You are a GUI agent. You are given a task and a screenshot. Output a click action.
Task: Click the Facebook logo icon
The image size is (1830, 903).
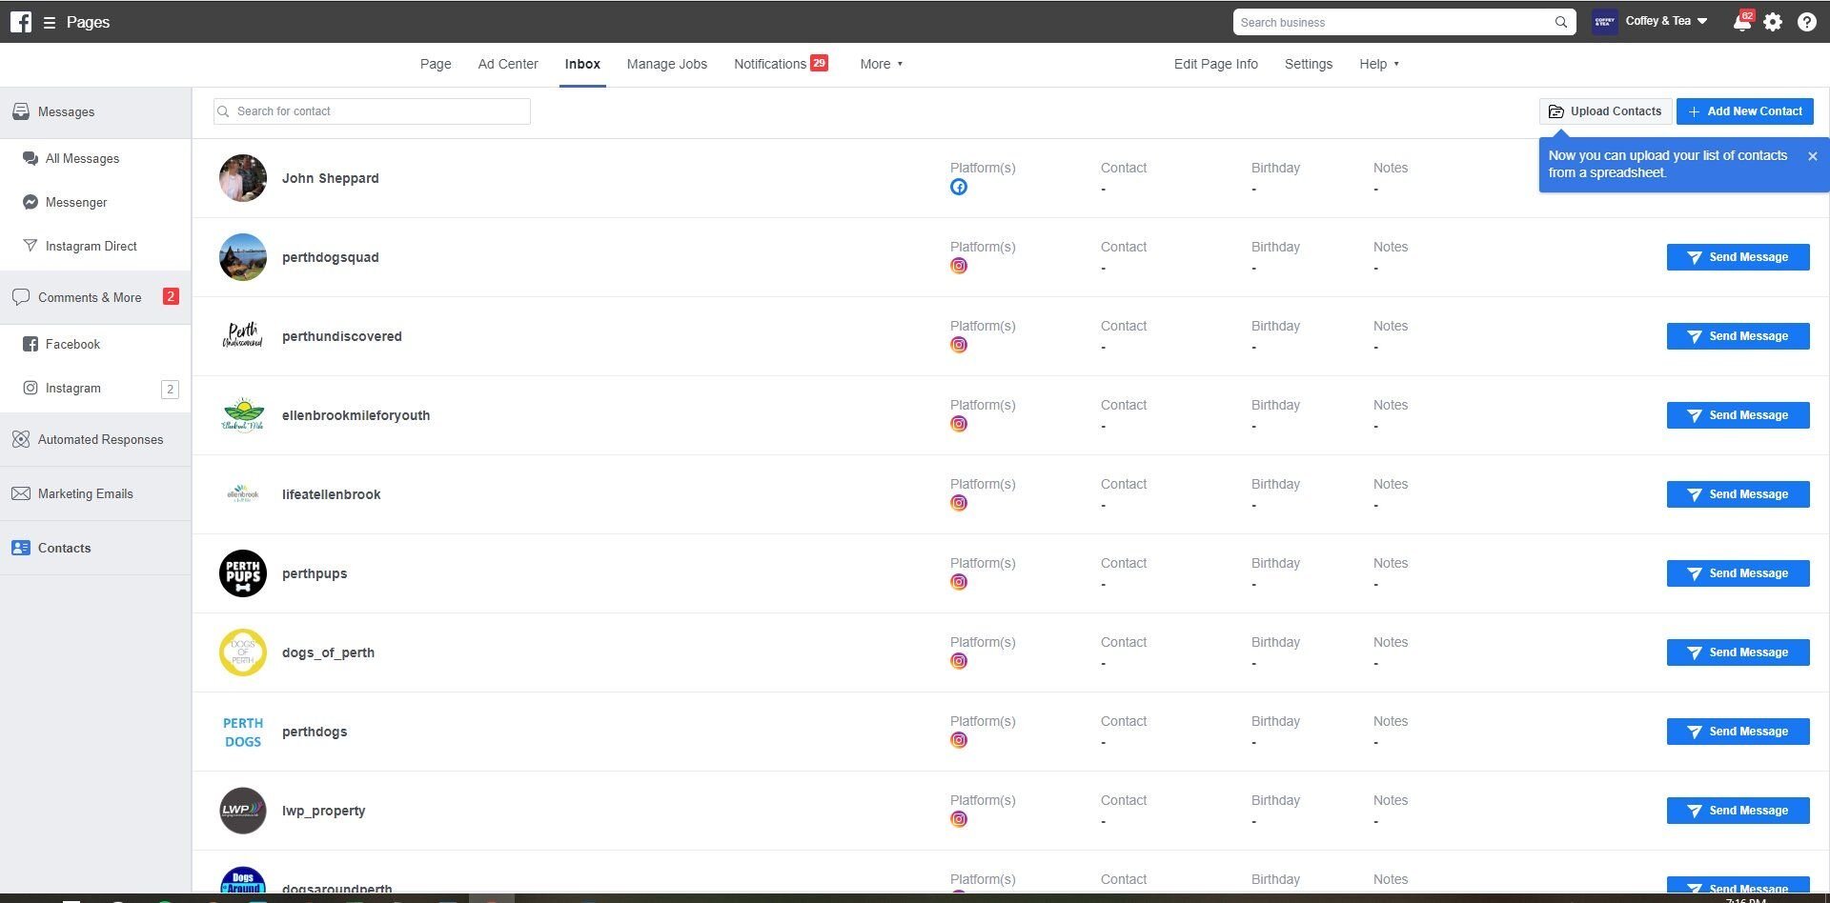pyautogui.click(x=20, y=22)
